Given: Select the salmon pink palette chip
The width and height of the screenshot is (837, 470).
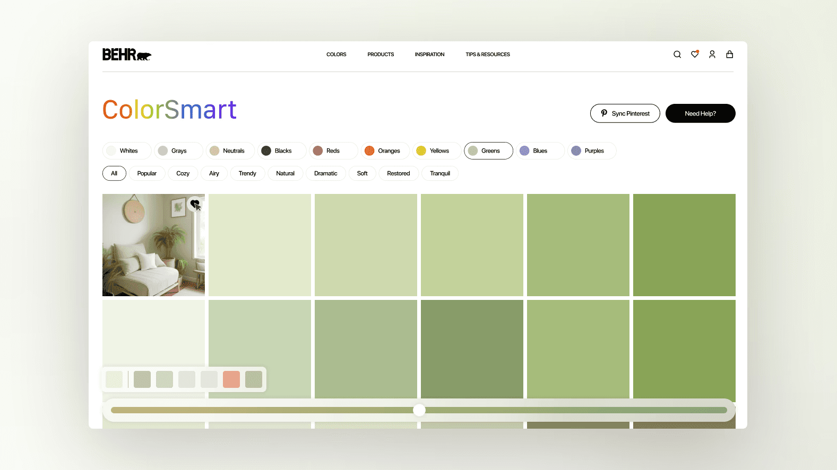Looking at the screenshot, I should click(231, 379).
